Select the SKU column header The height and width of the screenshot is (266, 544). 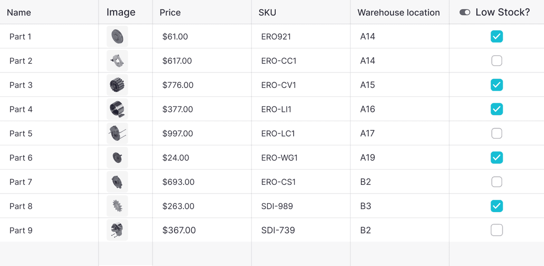[267, 13]
